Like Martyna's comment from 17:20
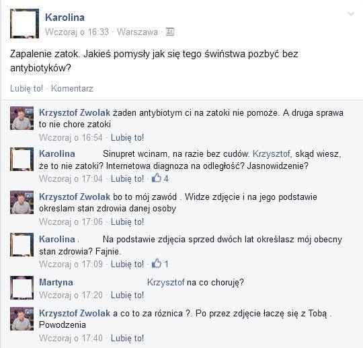Screen dimensions: 363x348 [127, 295]
